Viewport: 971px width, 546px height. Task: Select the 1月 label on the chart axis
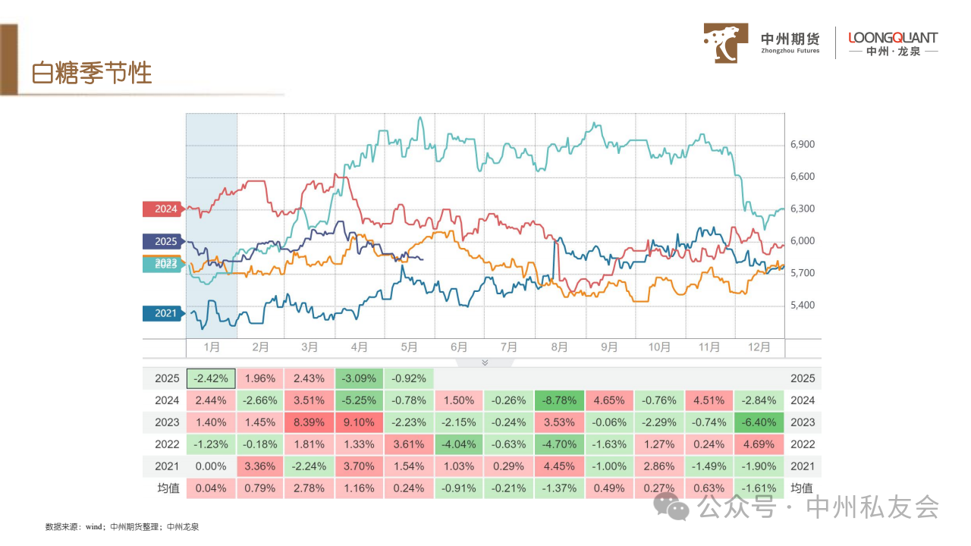(212, 347)
